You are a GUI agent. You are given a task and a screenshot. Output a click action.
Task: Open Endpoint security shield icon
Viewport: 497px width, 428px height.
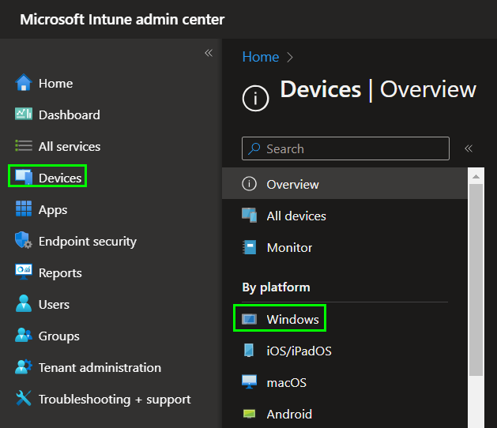click(24, 241)
